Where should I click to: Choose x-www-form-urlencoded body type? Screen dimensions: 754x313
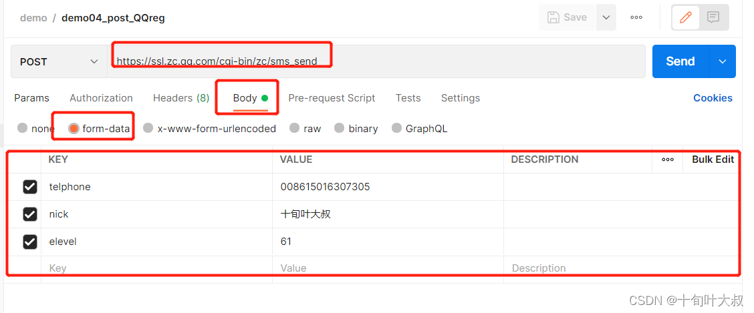(148, 128)
